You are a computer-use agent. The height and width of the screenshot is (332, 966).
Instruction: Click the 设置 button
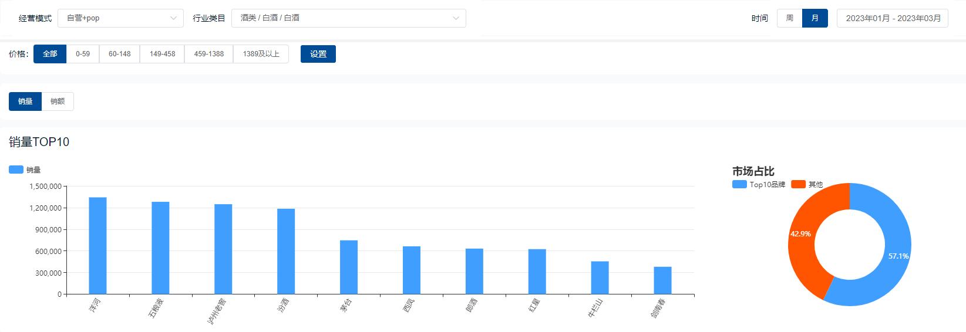pyautogui.click(x=318, y=54)
